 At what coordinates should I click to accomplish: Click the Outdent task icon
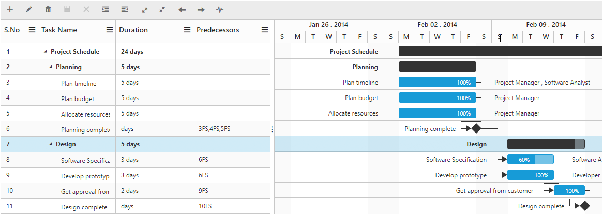125,10
